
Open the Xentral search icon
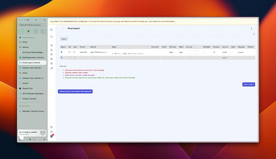[x=51, y=37]
